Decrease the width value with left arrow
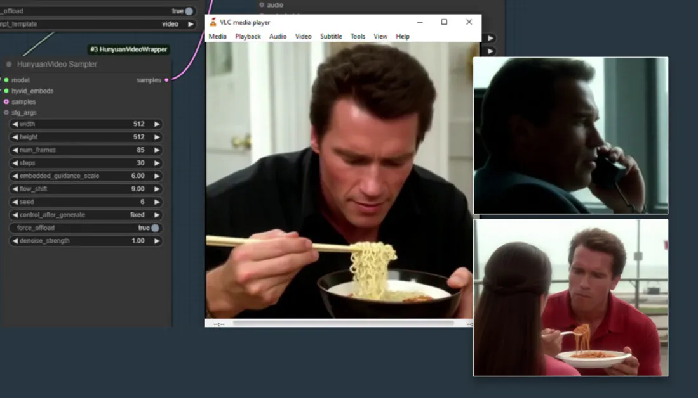Image resolution: width=698 pixels, height=398 pixels. [15, 124]
